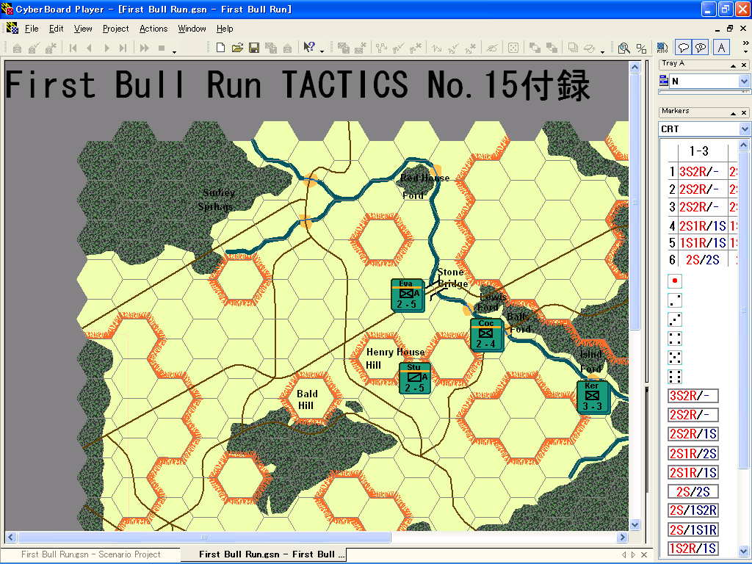Pick the 2S/1S2R result marker
752x564 pixels.
coord(693,511)
